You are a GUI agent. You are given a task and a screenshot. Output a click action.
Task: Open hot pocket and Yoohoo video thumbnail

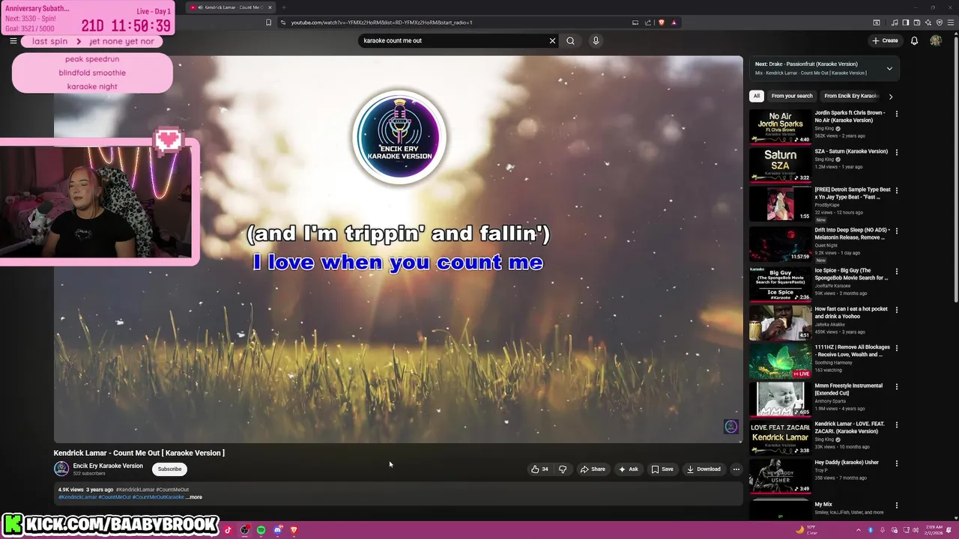(780, 322)
